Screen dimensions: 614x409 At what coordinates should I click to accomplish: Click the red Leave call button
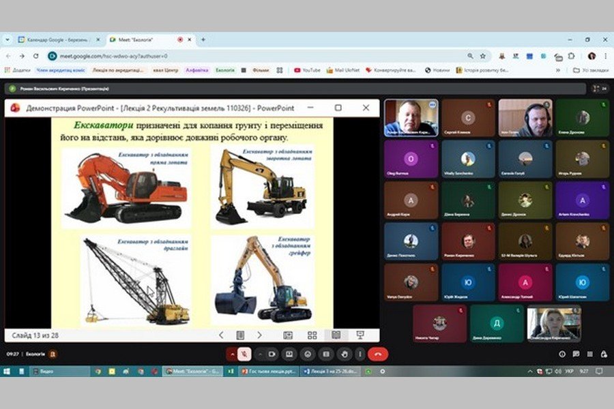point(377,354)
